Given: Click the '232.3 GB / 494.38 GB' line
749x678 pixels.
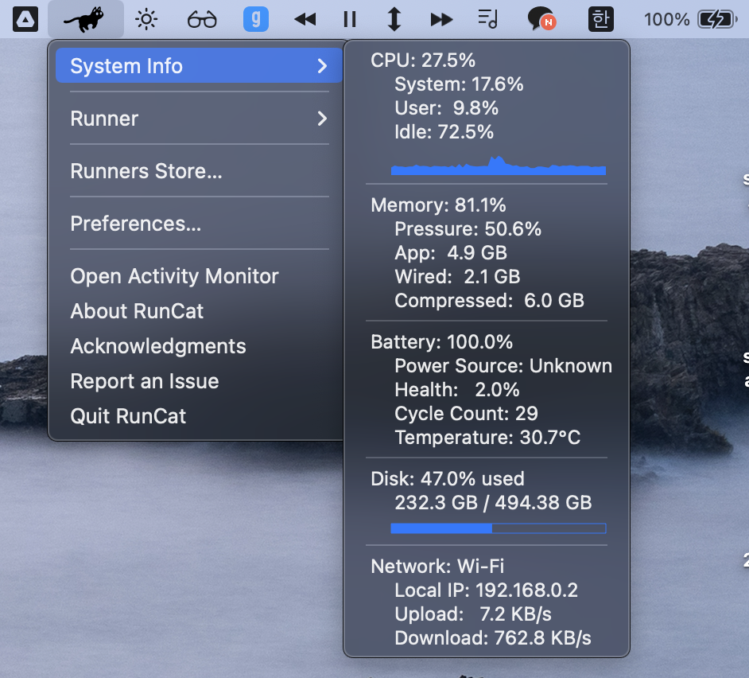Looking at the screenshot, I should click(x=493, y=502).
